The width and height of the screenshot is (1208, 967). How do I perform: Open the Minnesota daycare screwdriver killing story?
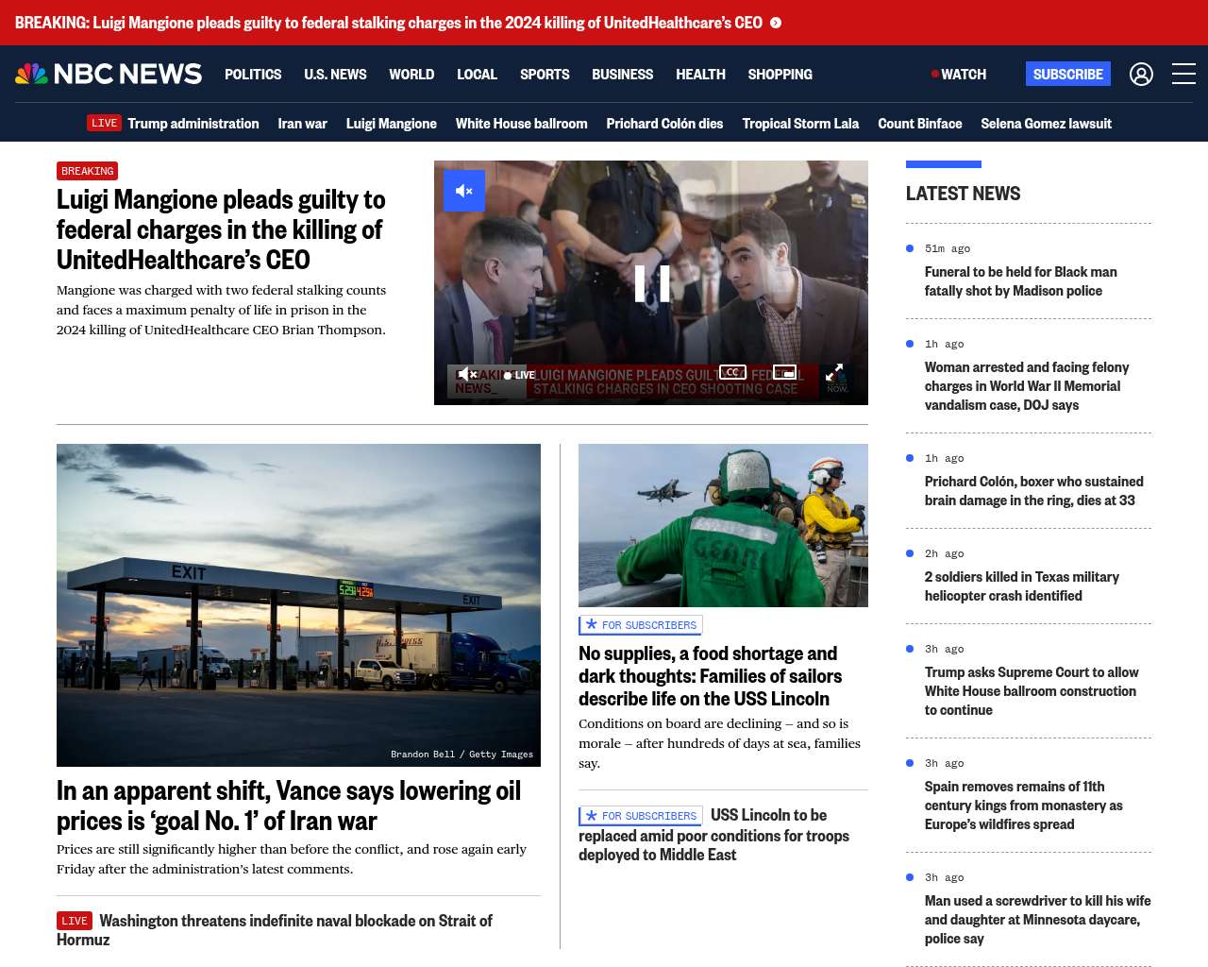pyautogui.click(x=1038, y=920)
